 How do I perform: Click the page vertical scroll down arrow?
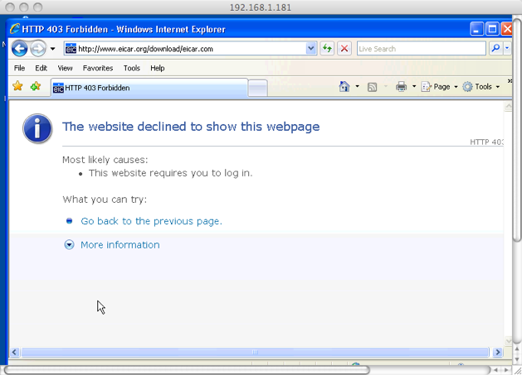point(508,341)
